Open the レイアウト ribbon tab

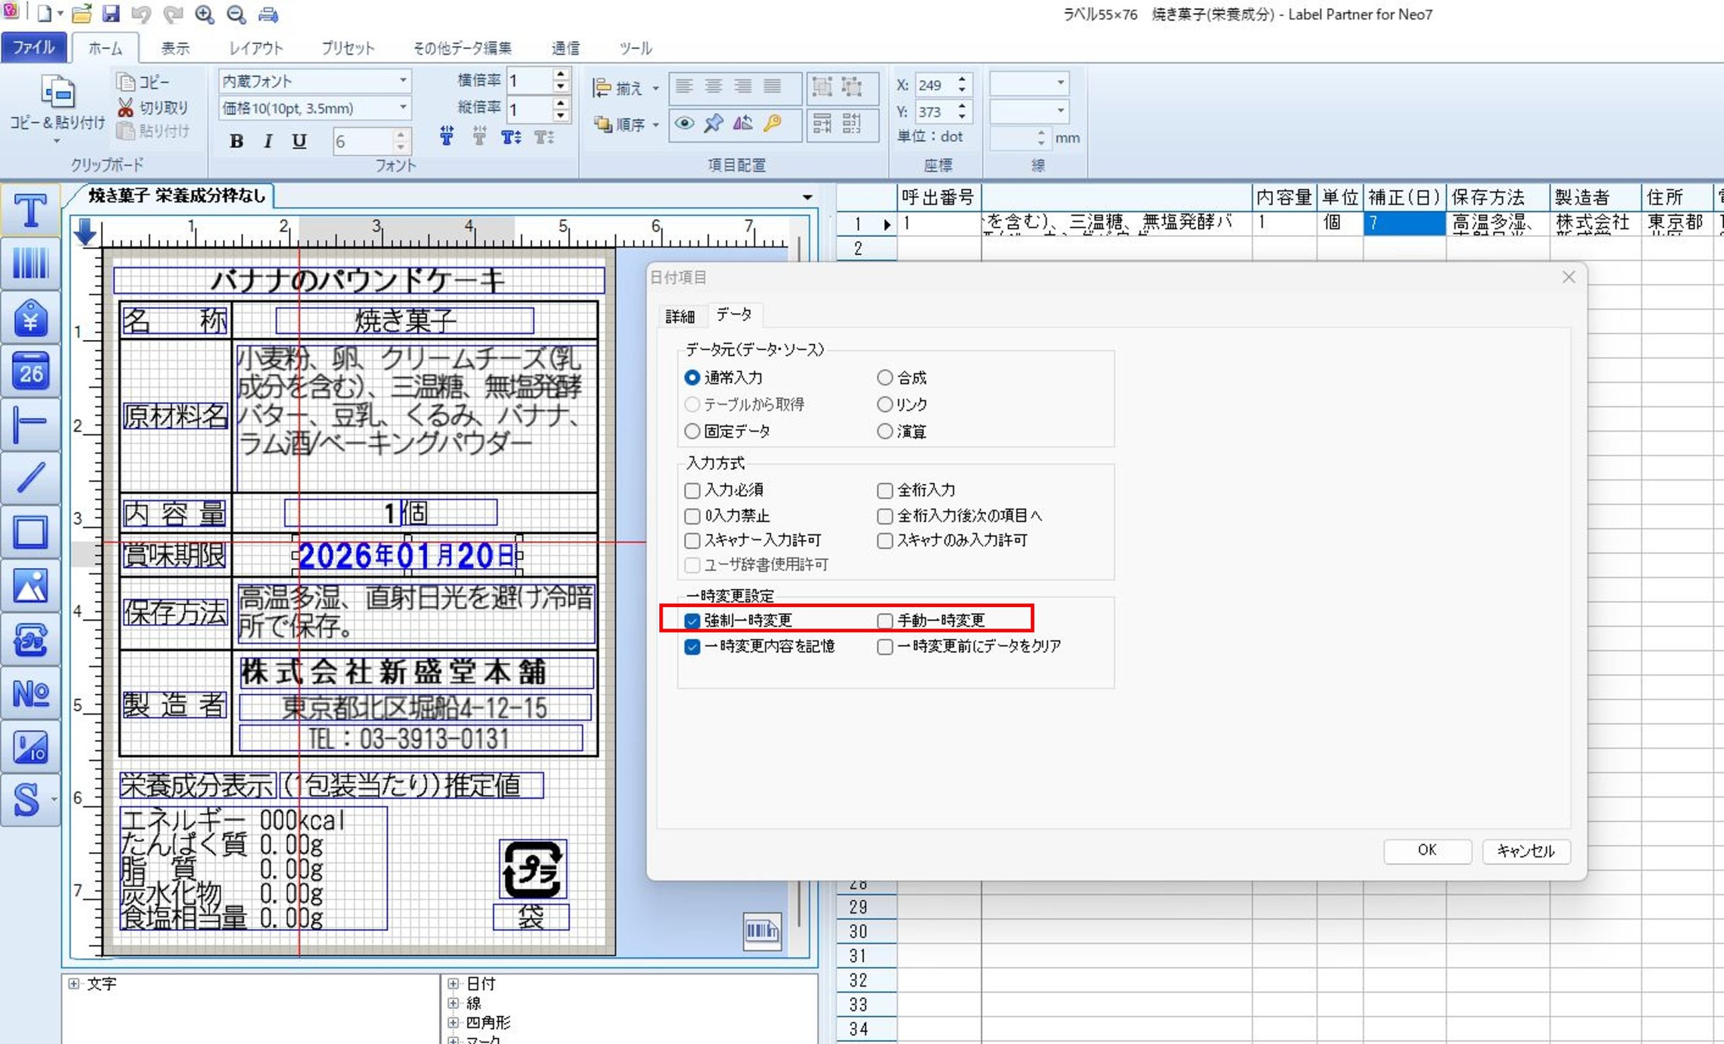255,48
